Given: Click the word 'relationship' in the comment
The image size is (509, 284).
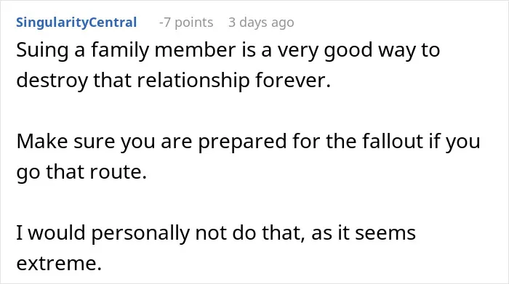Looking at the screenshot, I should [x=193, y=81].
